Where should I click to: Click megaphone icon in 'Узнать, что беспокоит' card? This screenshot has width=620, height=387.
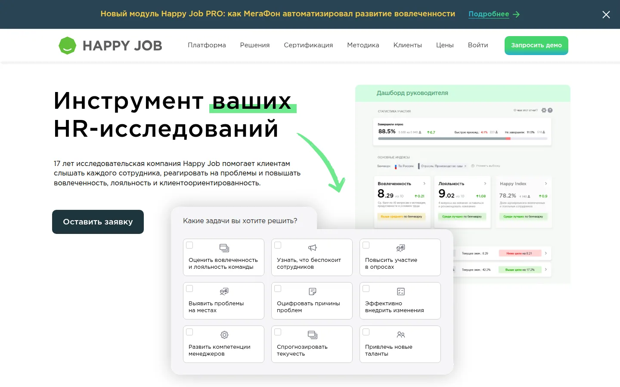pos(313,248)
